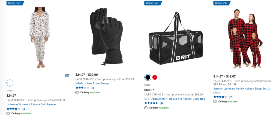This screenshot has height=115, width=277.
Task: Open the (31) reviews count link
Action: click(231, 97)
